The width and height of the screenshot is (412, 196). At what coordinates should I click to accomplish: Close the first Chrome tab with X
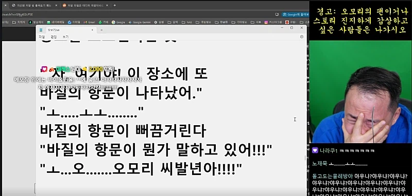point(5,5)
